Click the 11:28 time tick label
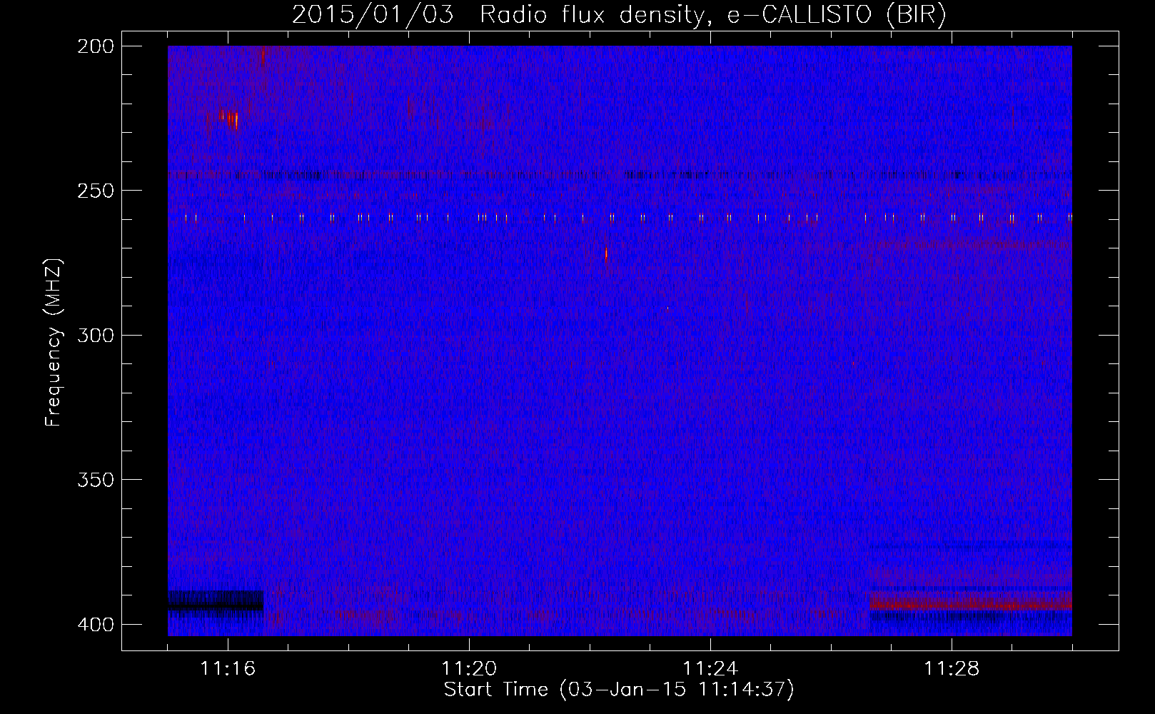The height and width of the screenshot is (714, 1155). tap(952, 668)
